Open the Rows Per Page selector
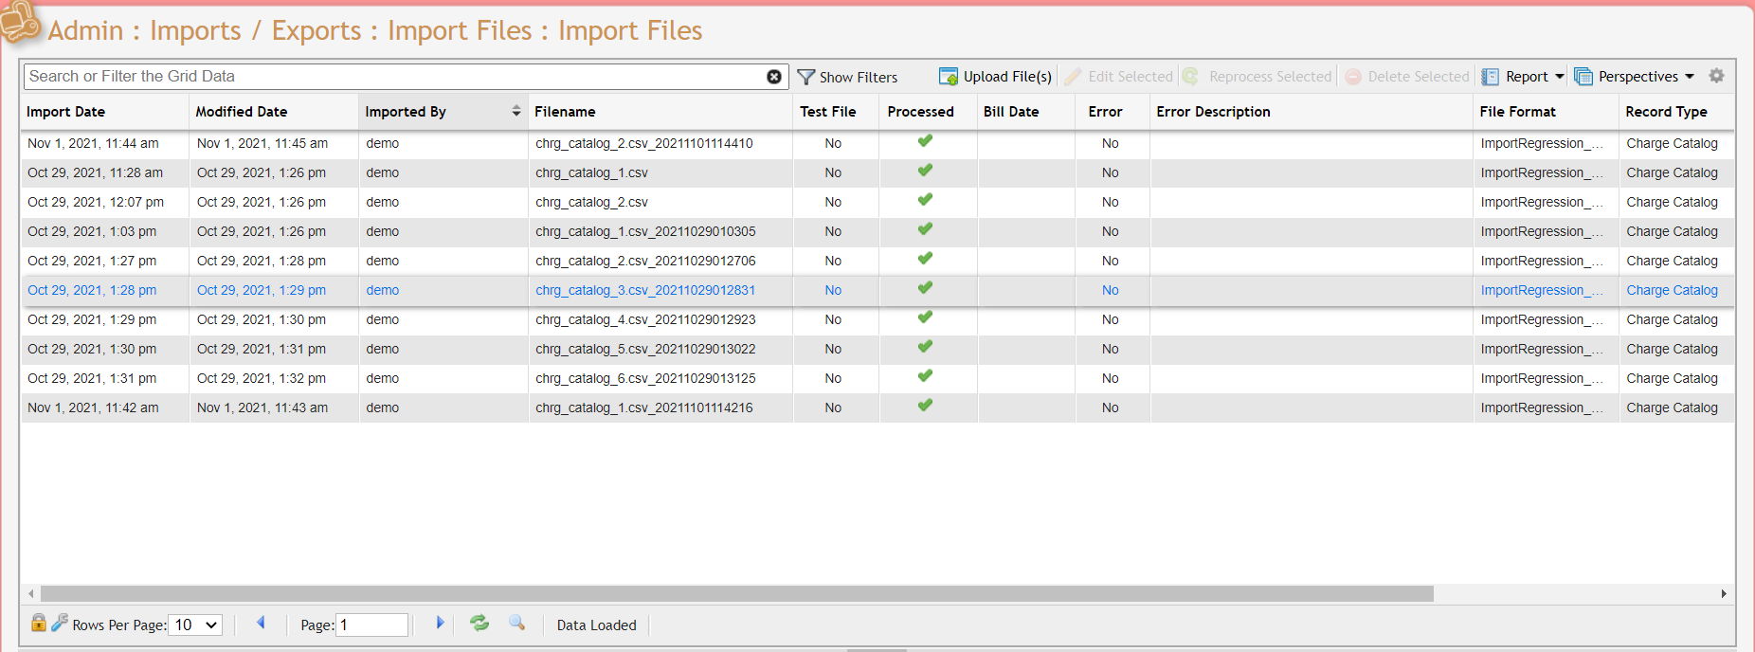The image size is (1755, 652). [196, 625]
